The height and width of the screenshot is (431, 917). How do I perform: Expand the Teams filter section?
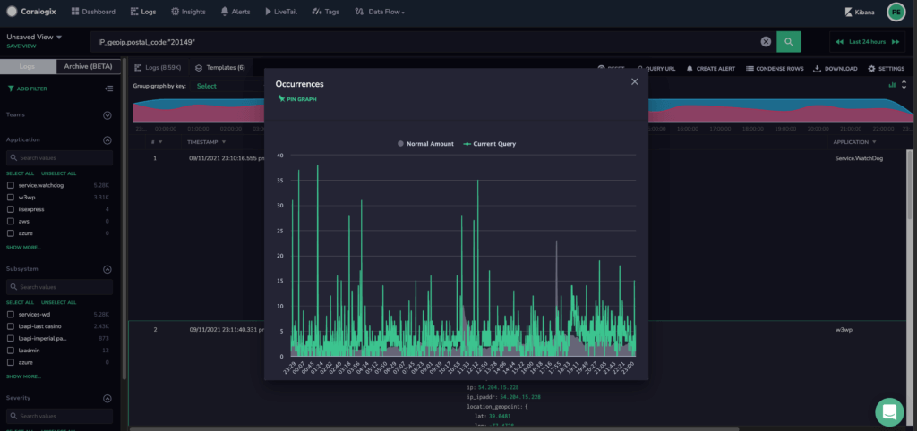click(x=107, y=115)
